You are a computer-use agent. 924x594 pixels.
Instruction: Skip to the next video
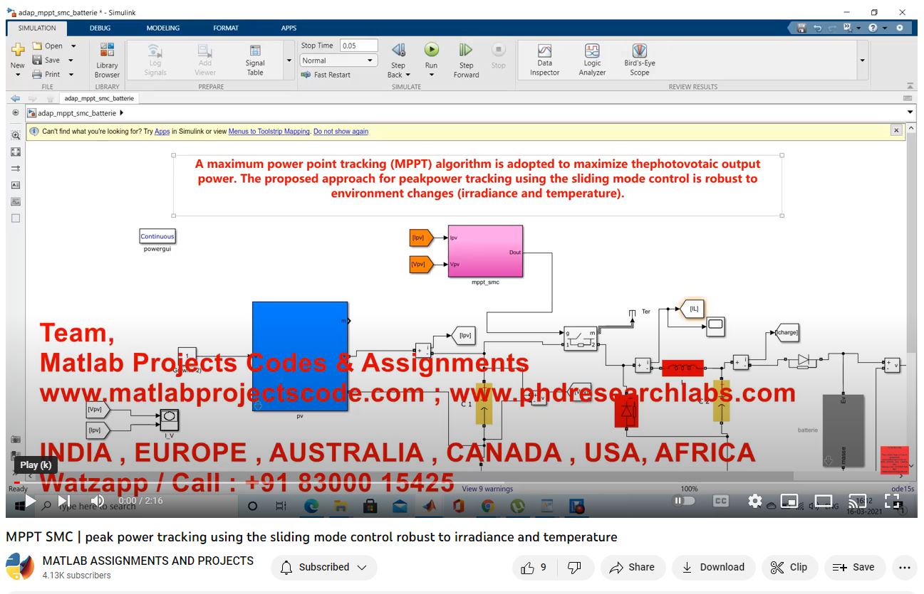(64, 501)
